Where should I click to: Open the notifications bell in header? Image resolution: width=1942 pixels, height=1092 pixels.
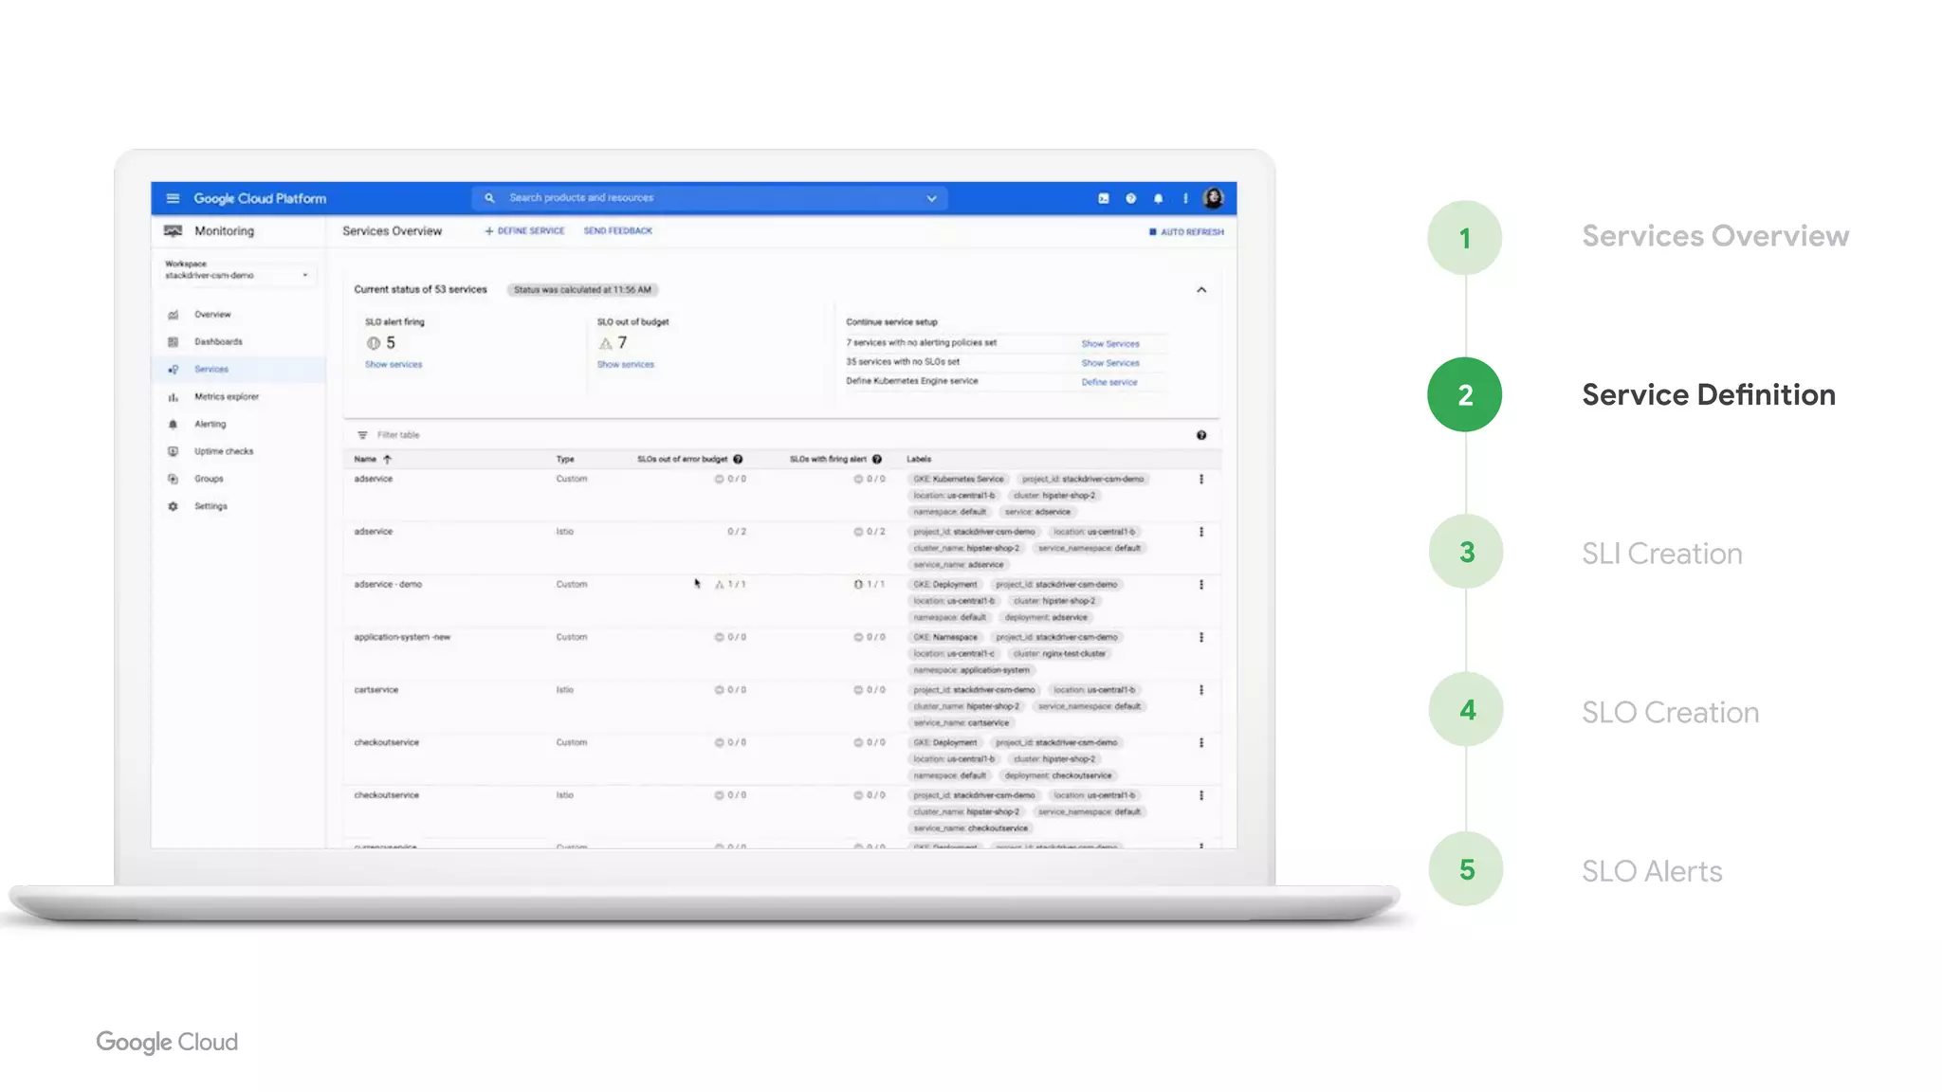pyautogui.click(x=1158, y=198)
